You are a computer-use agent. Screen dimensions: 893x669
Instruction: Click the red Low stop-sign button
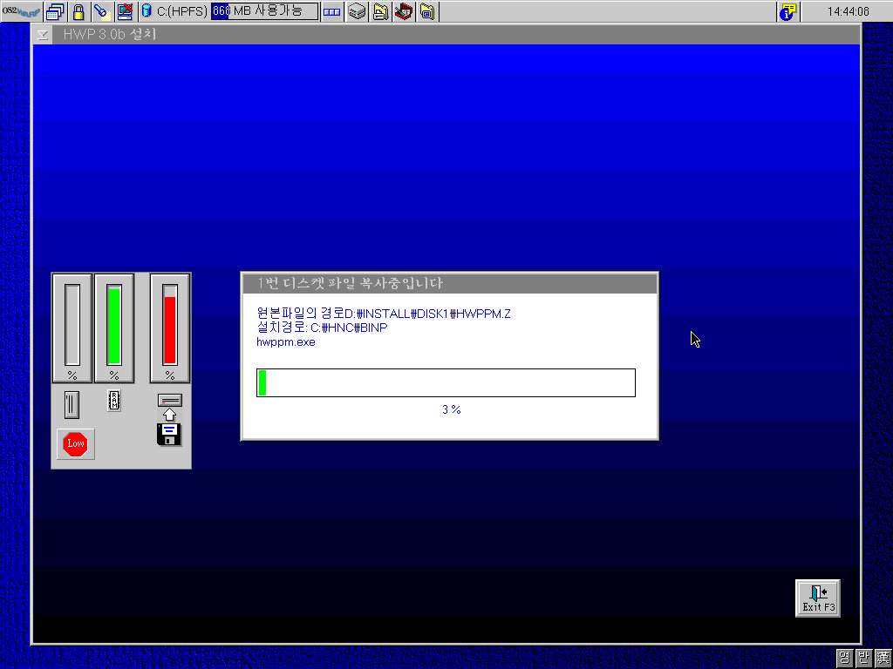point(76,443)
